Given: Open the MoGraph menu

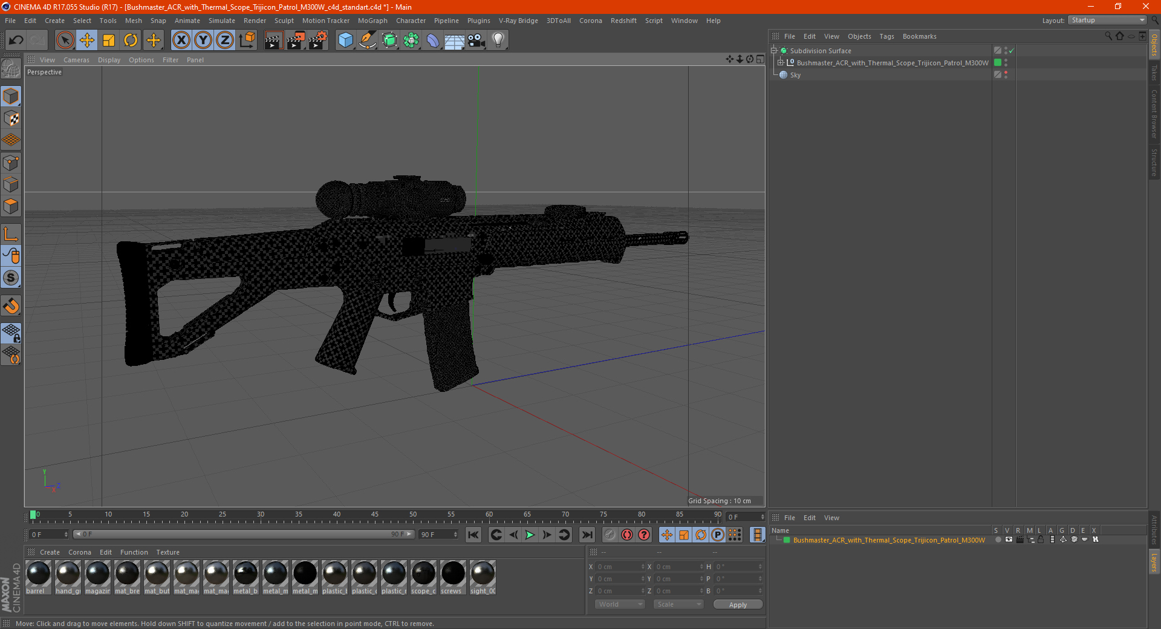Looking at the screenshot, I should pyautogui.click(x=372, y=21).
